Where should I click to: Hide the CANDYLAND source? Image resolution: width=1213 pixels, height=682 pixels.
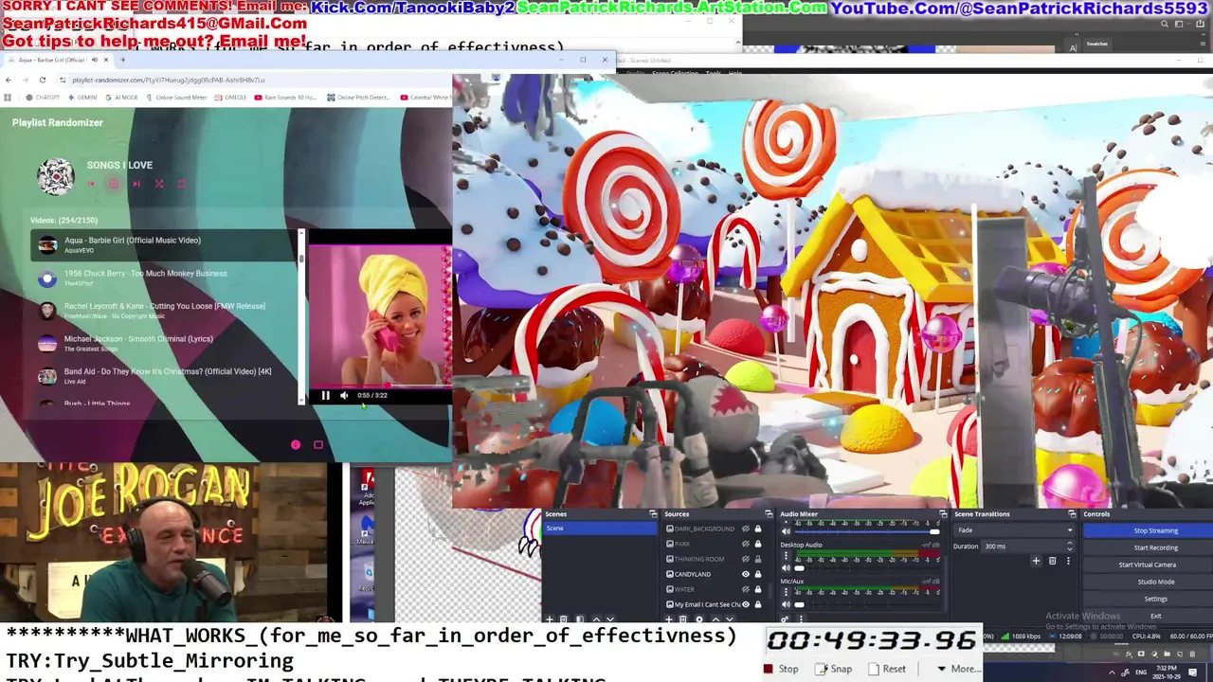745,574
